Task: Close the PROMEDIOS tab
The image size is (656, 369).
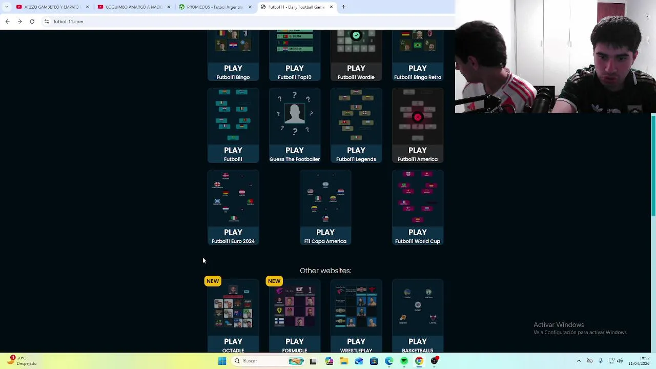Action: [250, 7]
